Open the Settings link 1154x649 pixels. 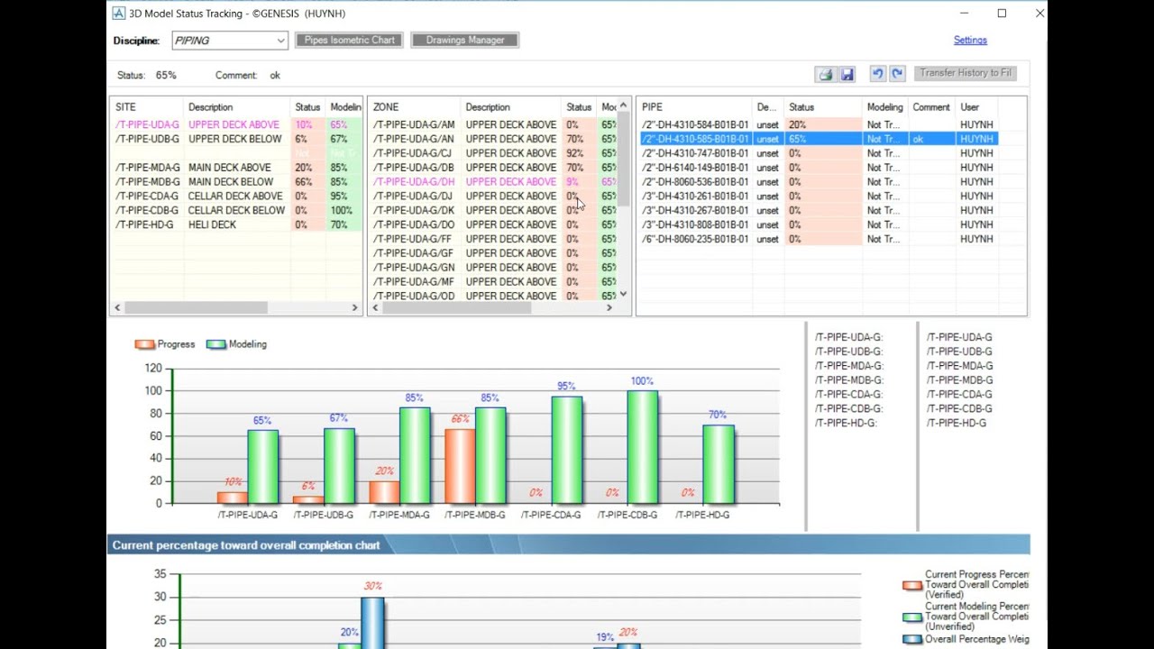[970, 41]
